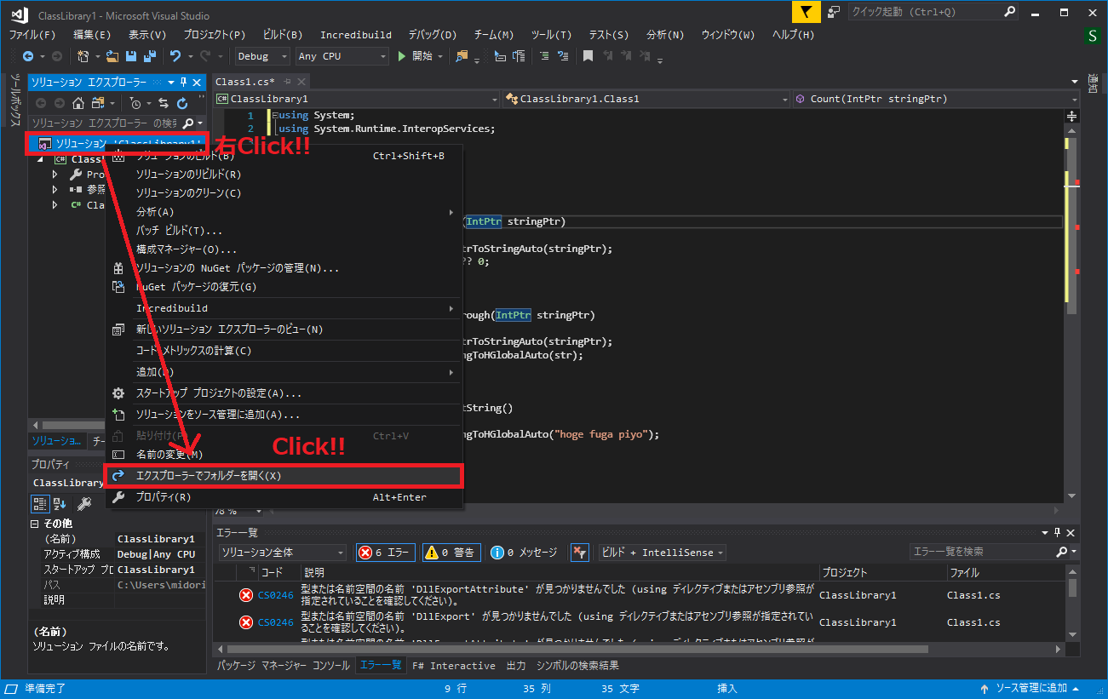Click the New Project toolbar icon
The width and height of the screenshot is (1108, 699).
coord(83,56)
